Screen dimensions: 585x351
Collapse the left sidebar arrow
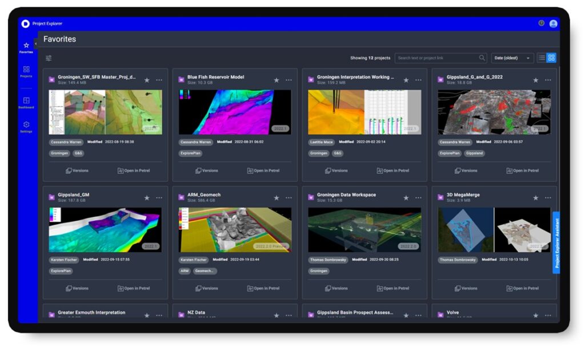36,43
